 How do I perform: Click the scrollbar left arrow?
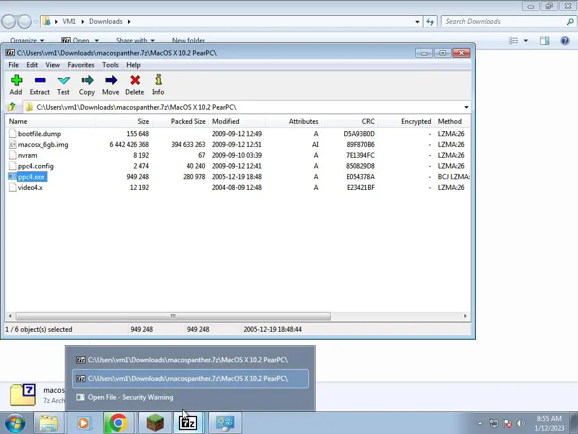(x=10, y=316)
